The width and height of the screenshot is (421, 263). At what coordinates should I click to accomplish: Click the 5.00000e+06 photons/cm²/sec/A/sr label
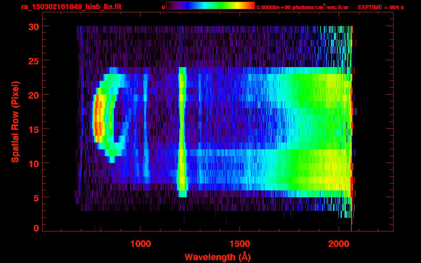[302, 7]
